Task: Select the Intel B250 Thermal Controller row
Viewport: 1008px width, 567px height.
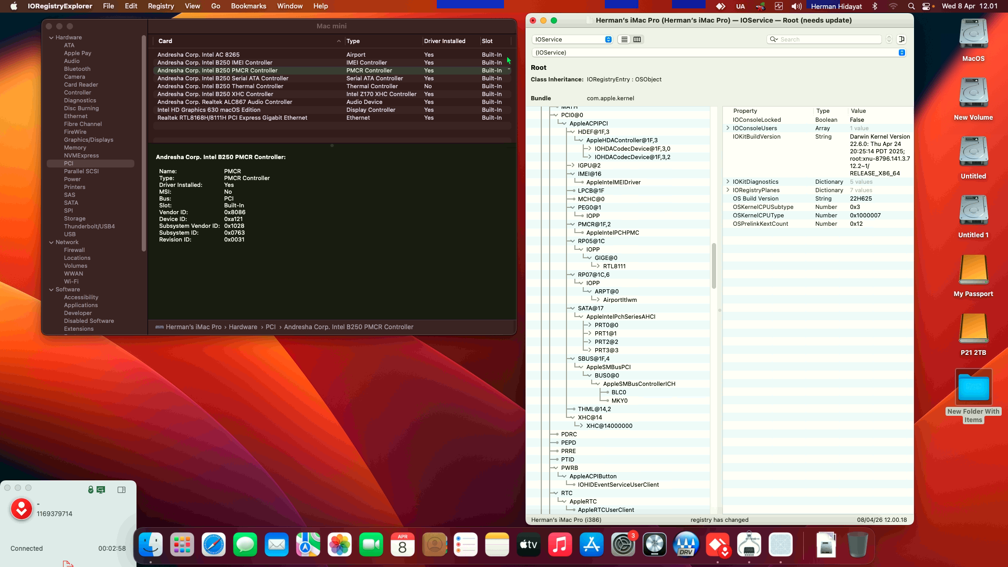Action: (331, 86)
